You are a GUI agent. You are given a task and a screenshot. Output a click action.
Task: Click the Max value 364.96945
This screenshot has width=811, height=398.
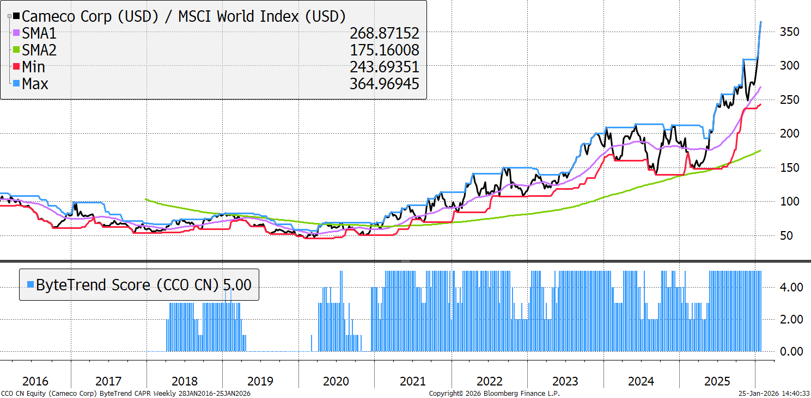(384, 84)
